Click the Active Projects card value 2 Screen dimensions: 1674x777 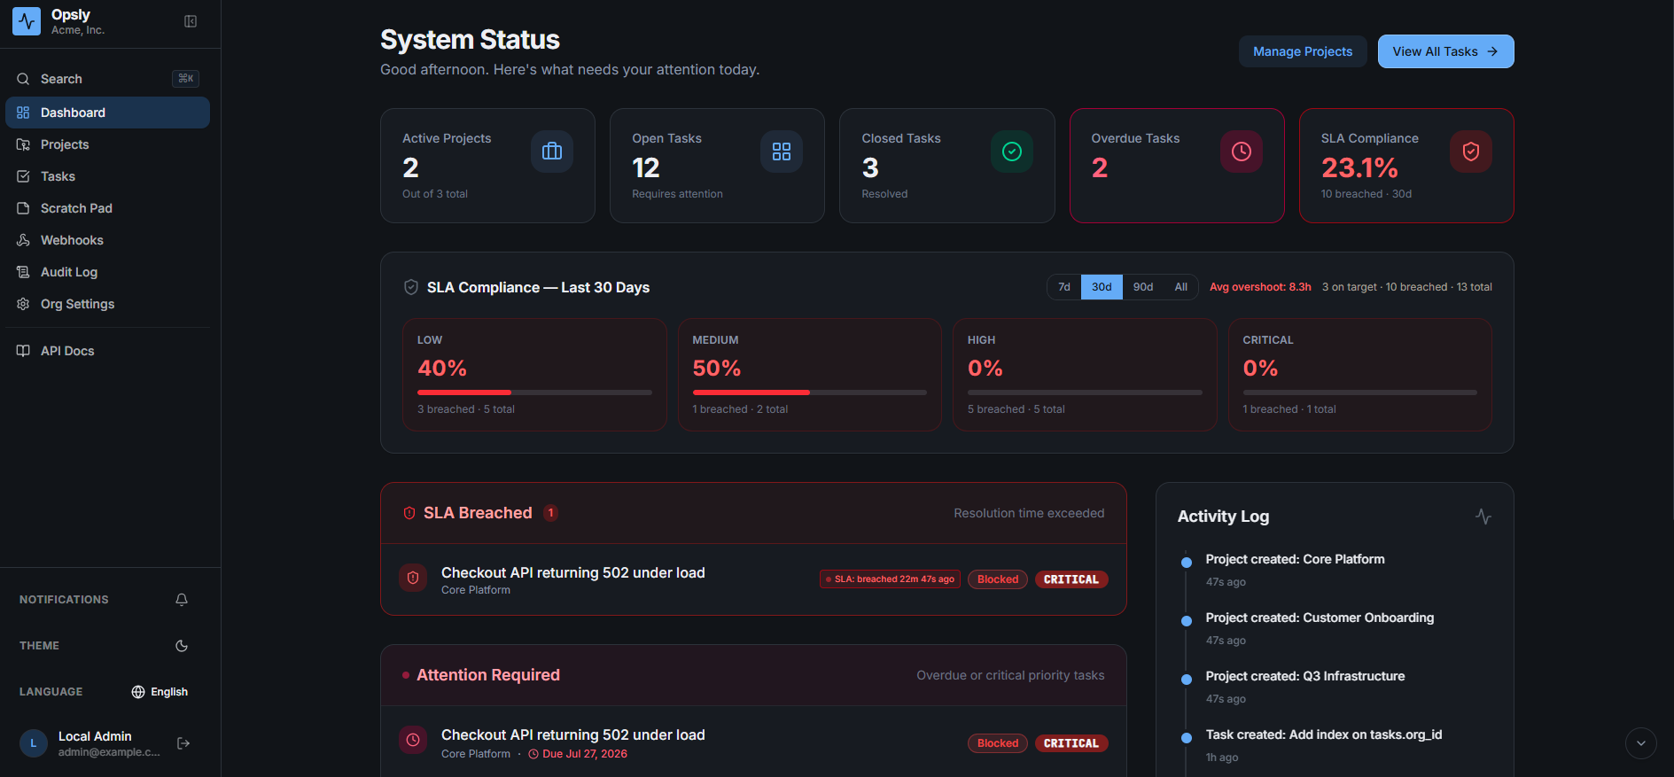coord(410,167)
